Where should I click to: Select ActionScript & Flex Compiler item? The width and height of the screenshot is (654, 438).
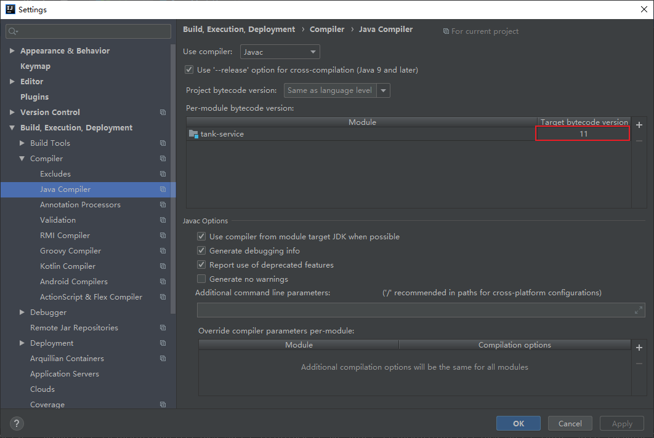coord(91,297)
